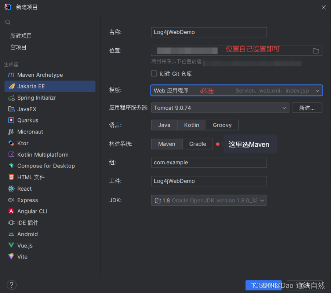
Task: Enable the 创建 Git 仓库 checkbox
Action: coord(154,73)
